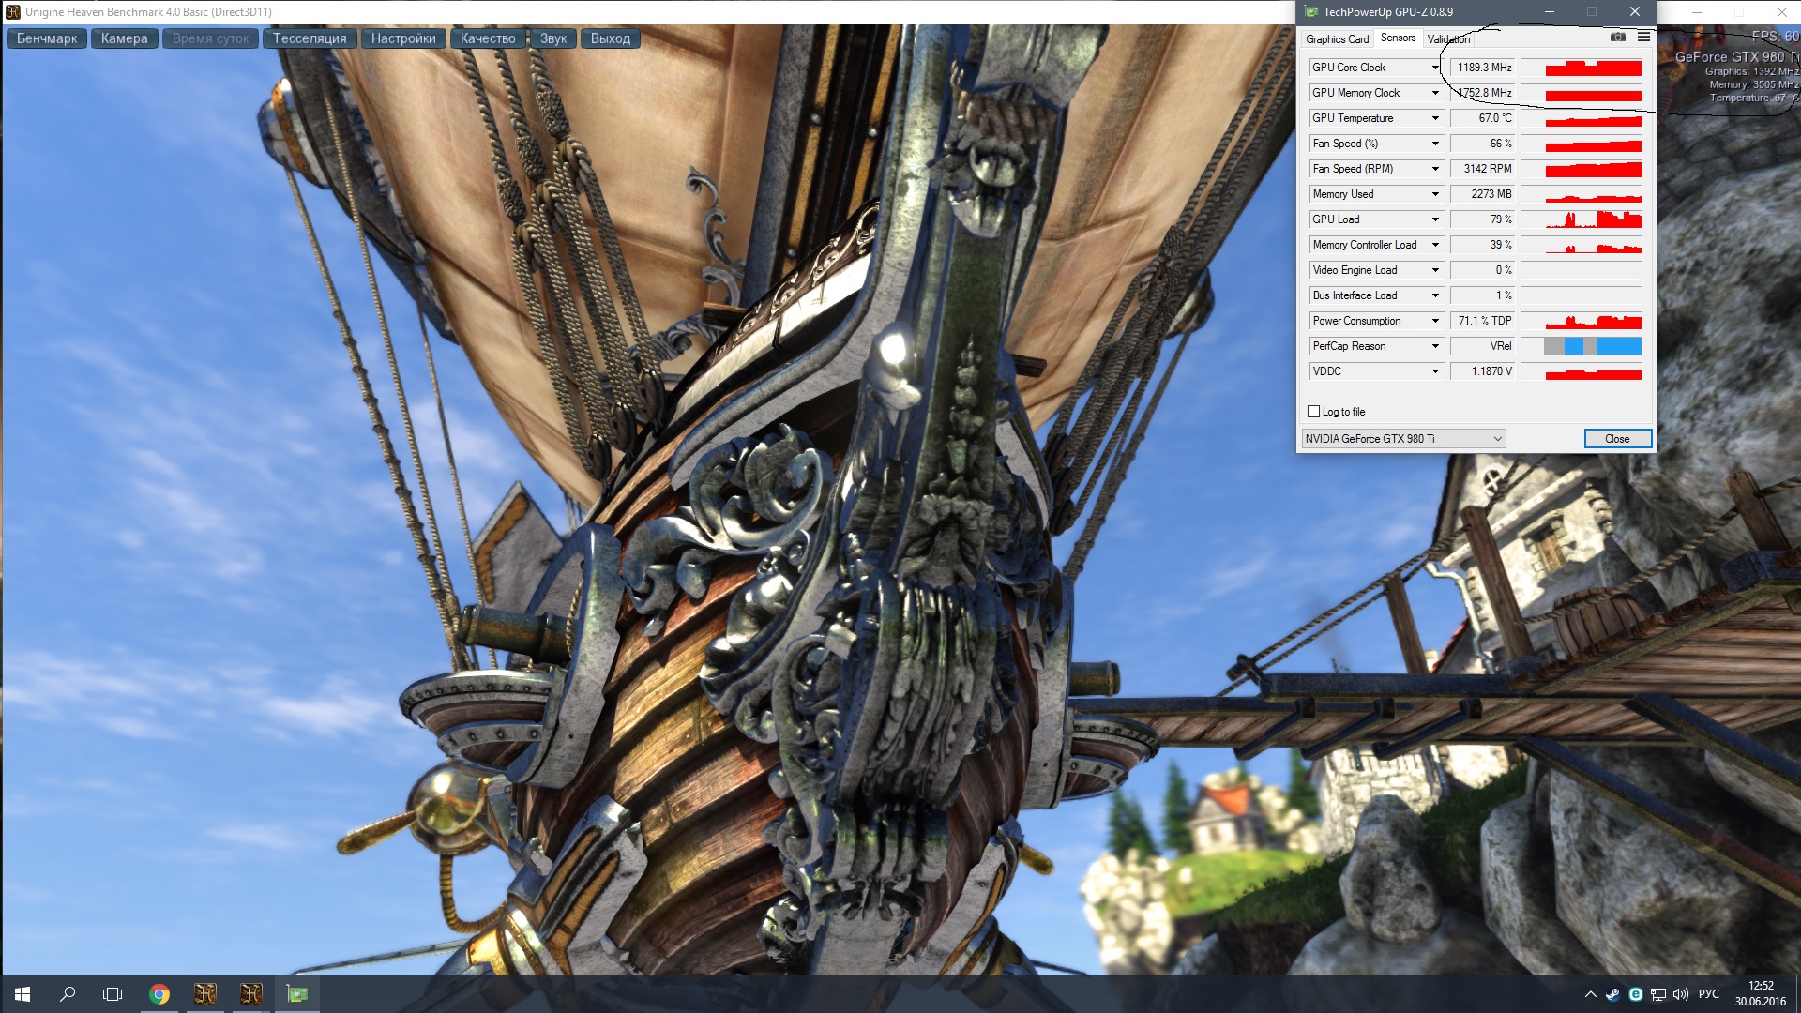Click the taskbar search magnifier icon
Image resolution: width=1801 pixels, height=1013 pixels.
(68, 994)
